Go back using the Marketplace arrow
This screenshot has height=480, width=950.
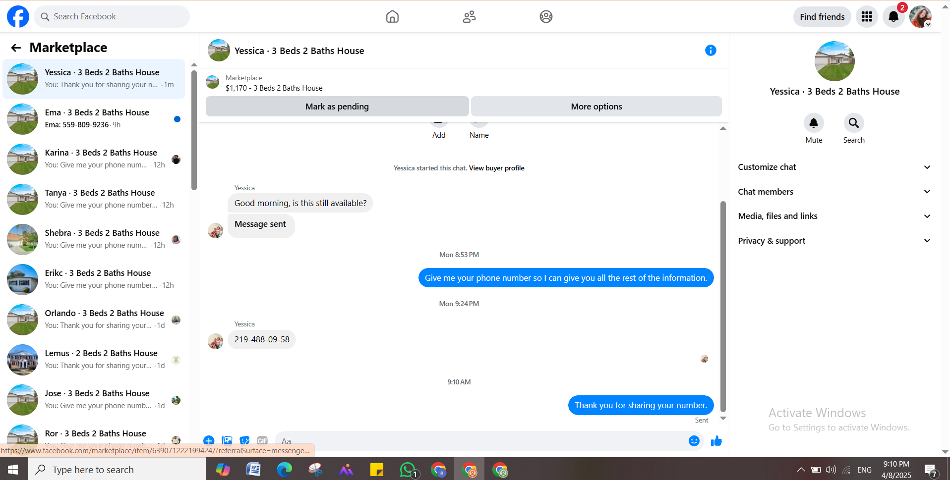[x=16, y=48]
